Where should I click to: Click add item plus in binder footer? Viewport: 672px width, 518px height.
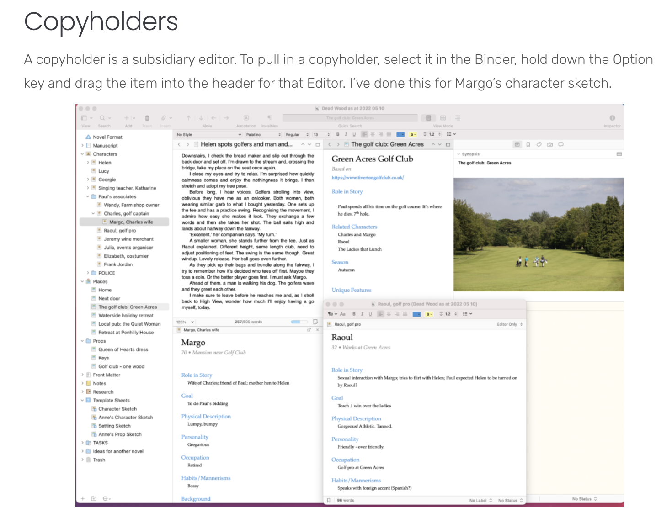pos(83,498)
